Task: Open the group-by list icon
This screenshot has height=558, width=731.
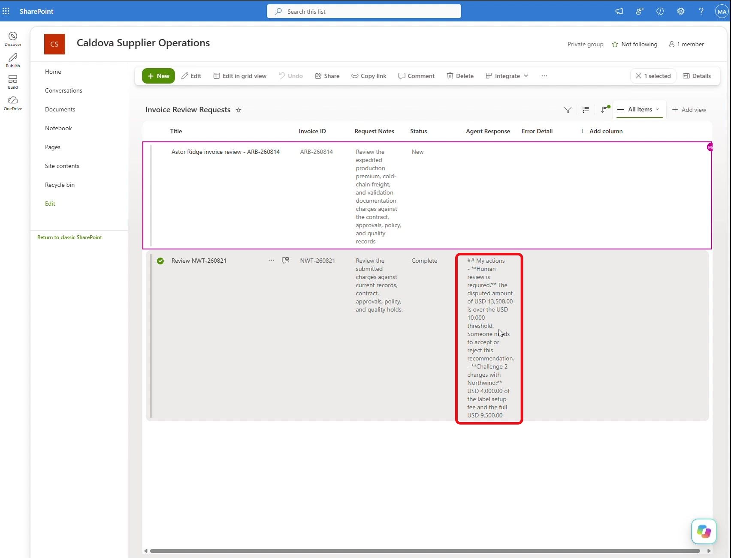Action: pos(586,110)
